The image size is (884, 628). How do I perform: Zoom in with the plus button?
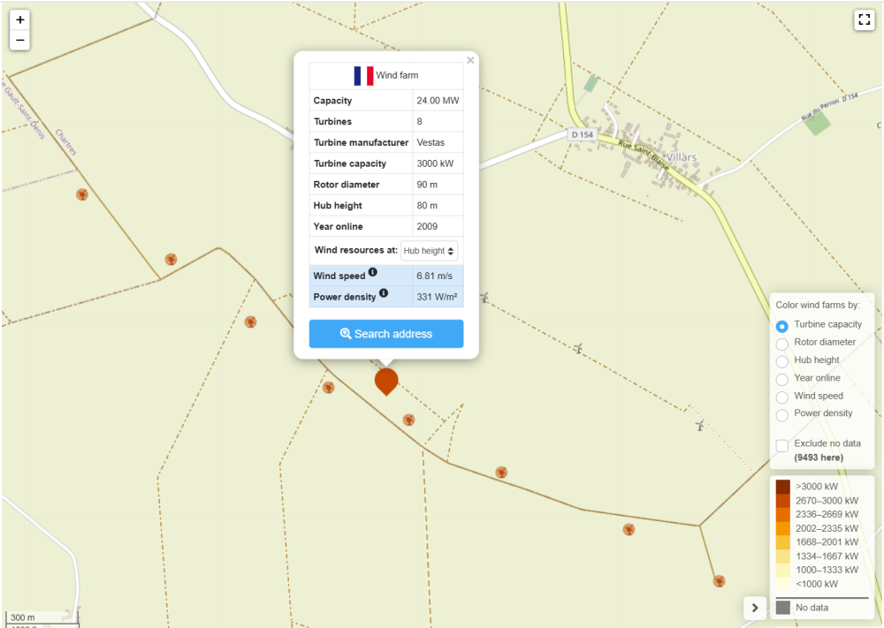19,19
